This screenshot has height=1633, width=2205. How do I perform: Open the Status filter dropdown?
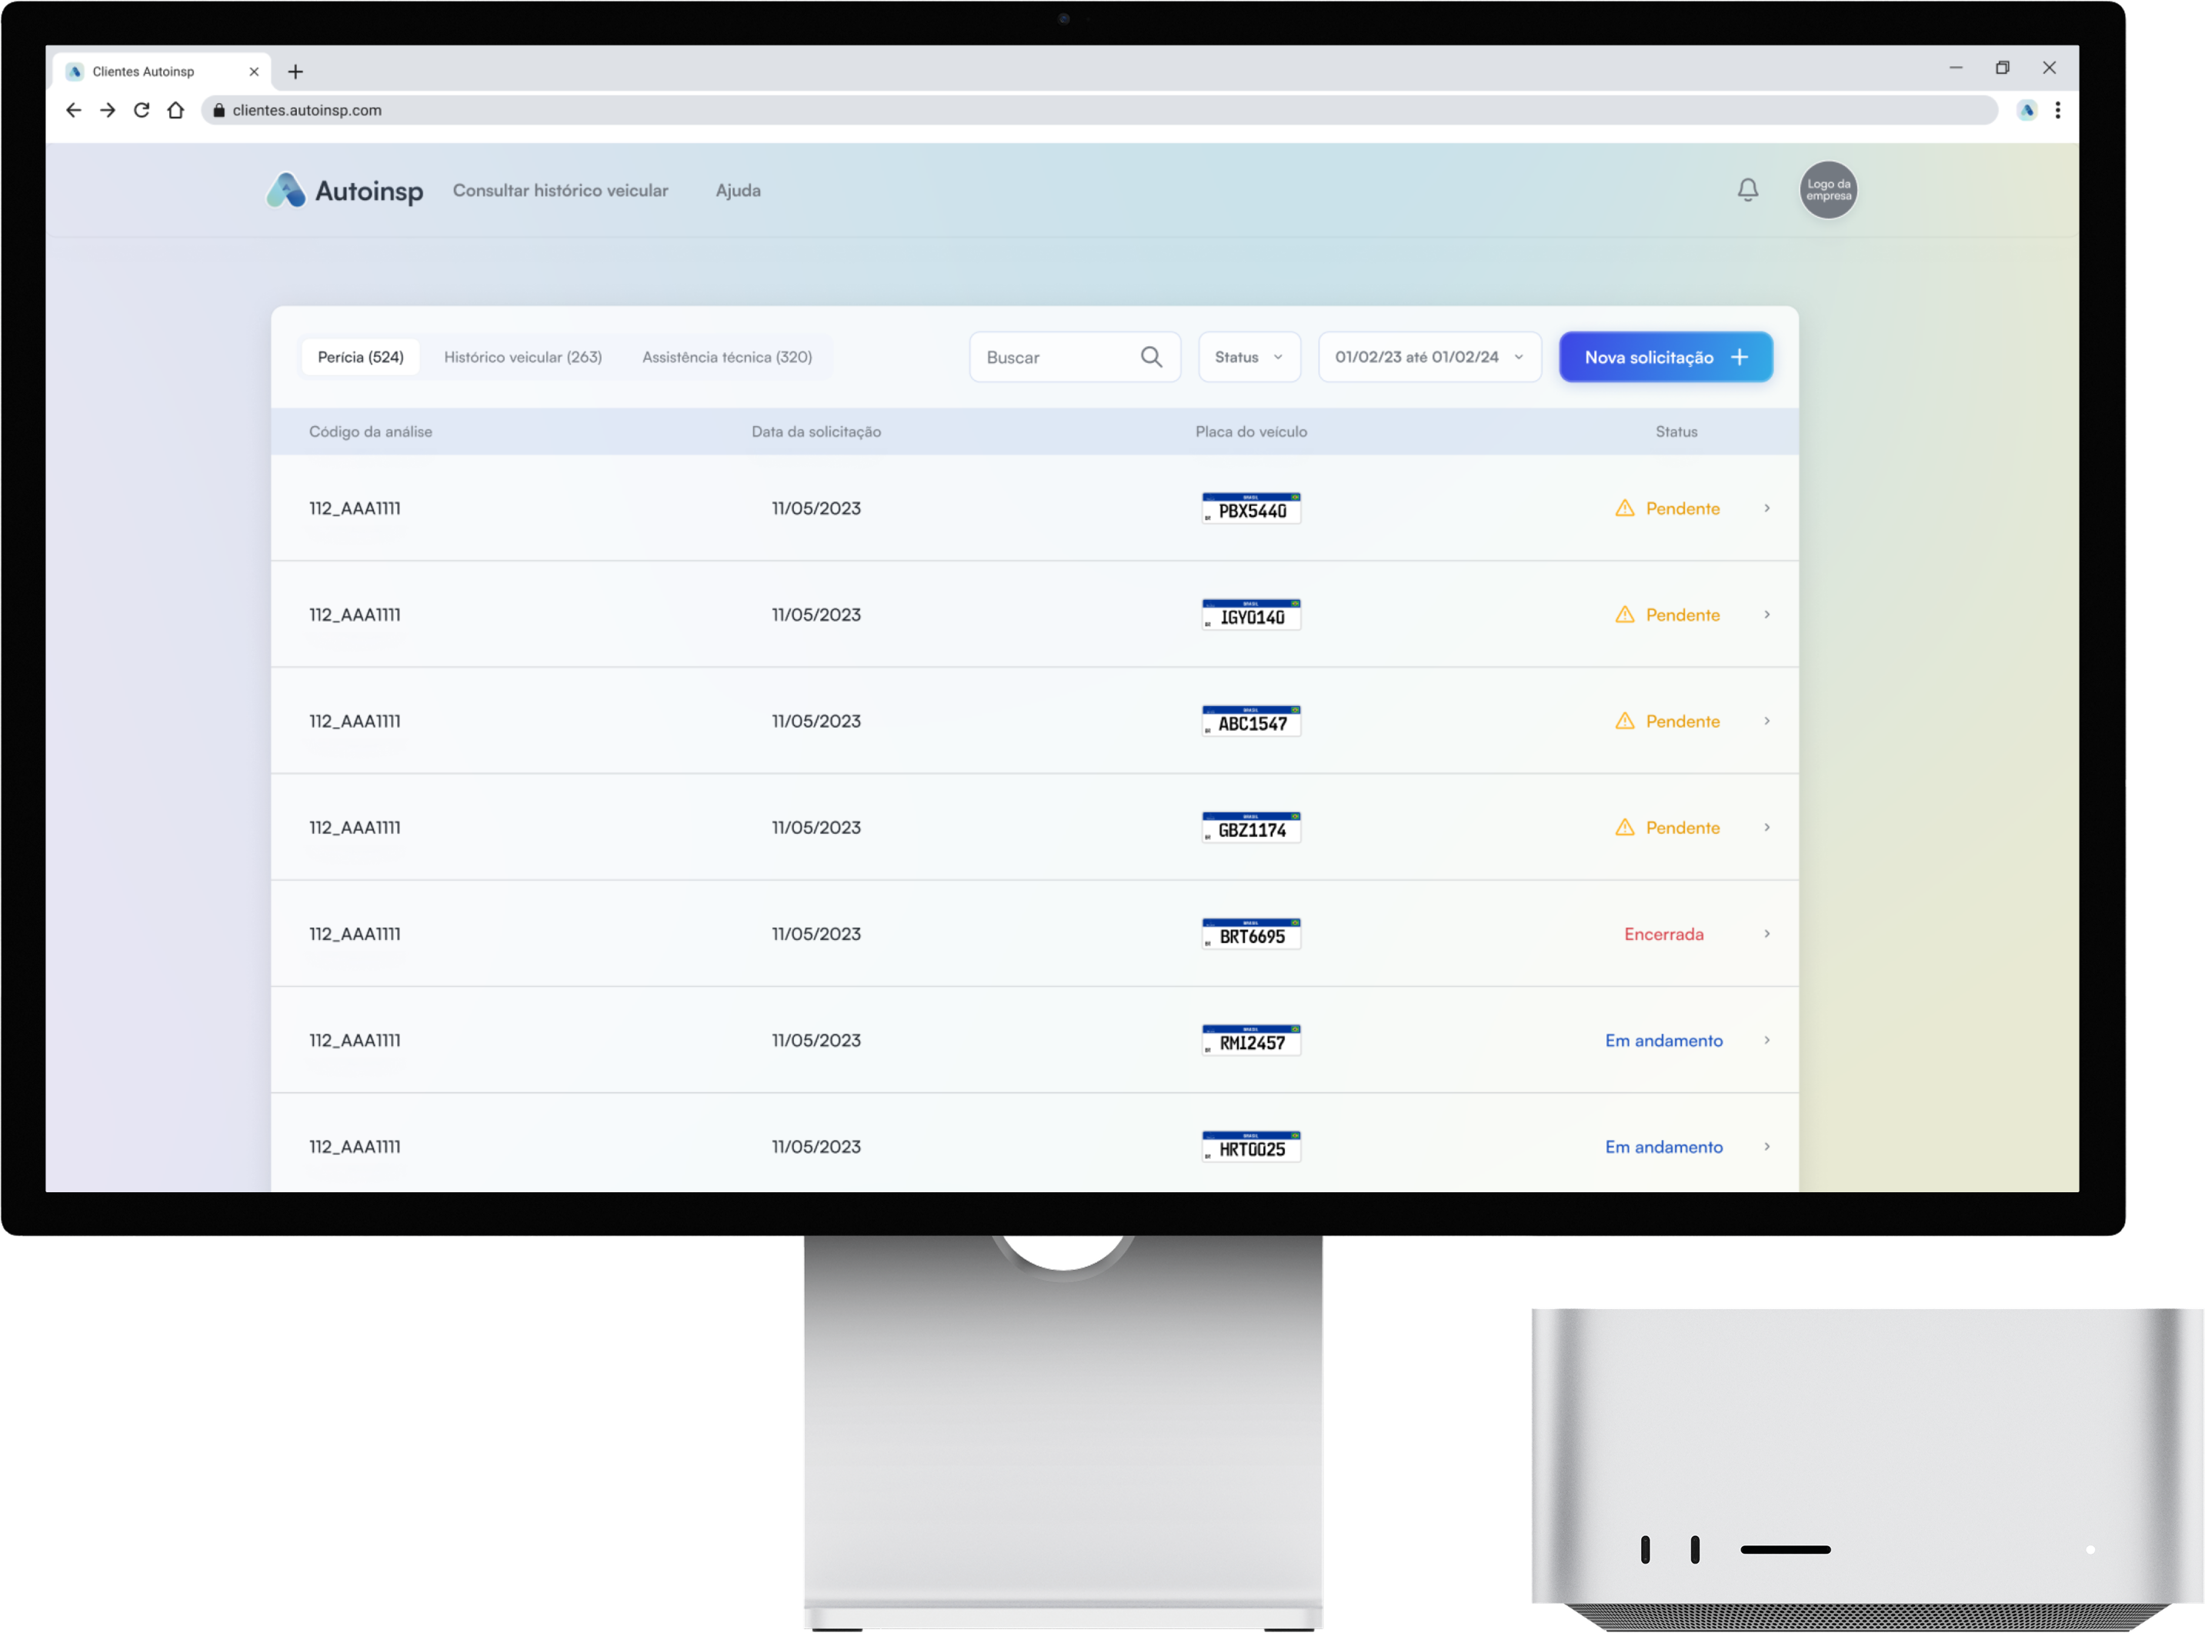[x=1248, y=357]
